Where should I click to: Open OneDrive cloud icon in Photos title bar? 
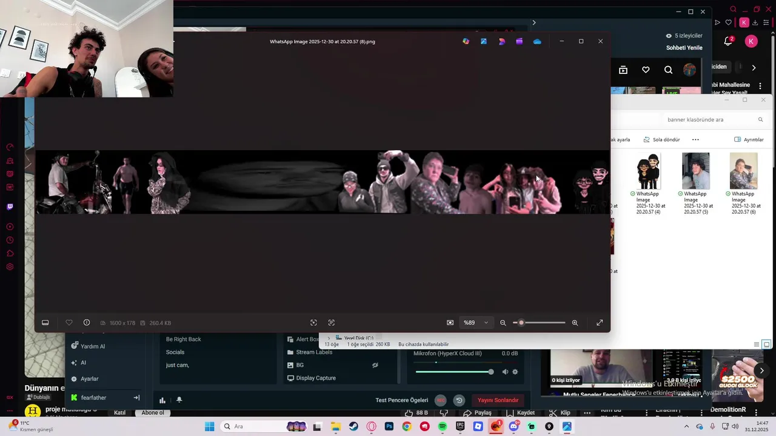[x=537, y=41]
